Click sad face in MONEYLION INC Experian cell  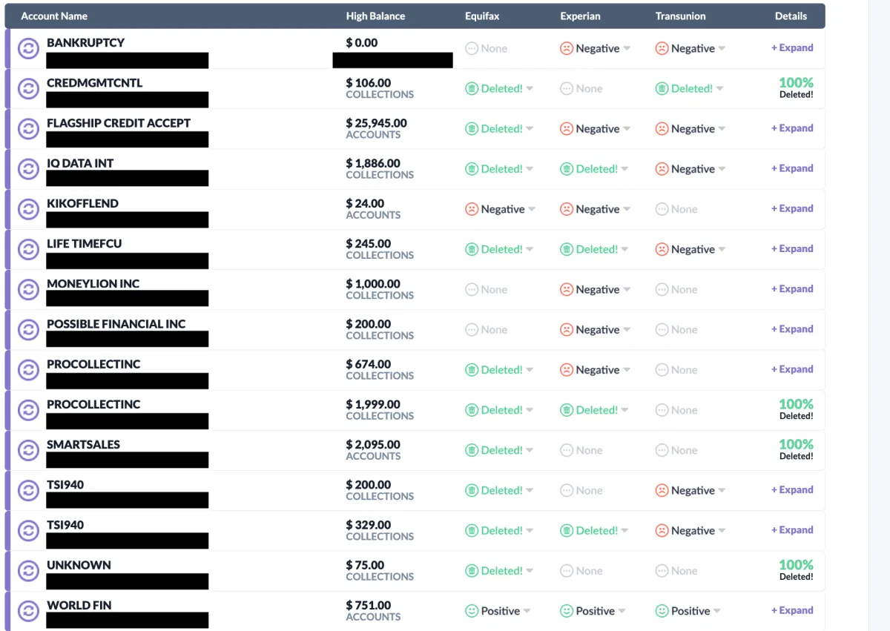click(567, 289)
